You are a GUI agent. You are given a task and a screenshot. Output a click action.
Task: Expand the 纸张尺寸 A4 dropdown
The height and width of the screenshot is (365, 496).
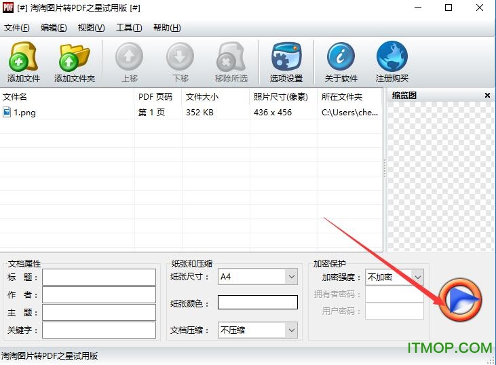pos(291,277)
